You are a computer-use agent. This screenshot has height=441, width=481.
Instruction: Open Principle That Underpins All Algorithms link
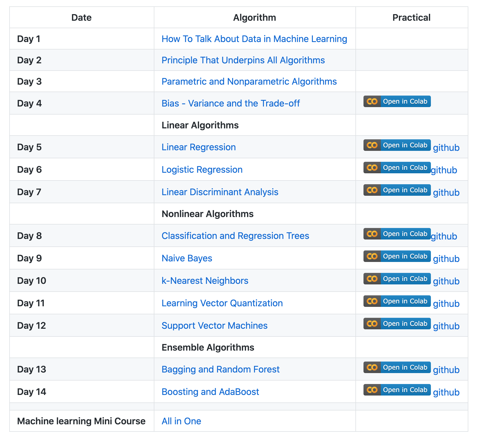[x=243, y=60]
